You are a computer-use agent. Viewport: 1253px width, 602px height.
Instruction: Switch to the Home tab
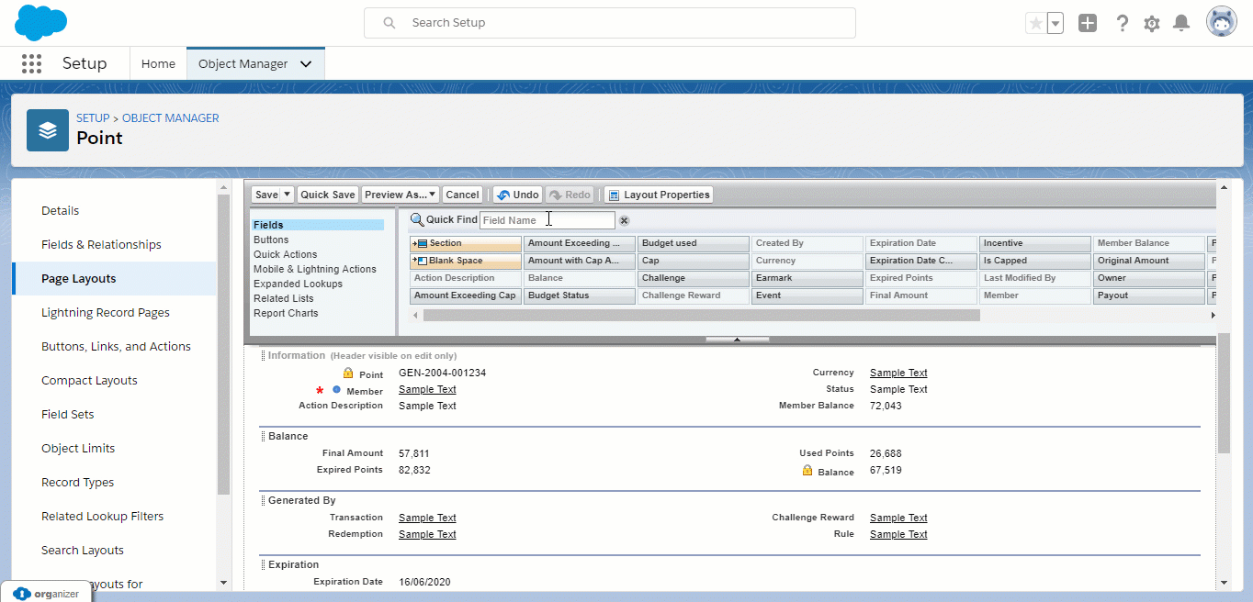point(158,63)
